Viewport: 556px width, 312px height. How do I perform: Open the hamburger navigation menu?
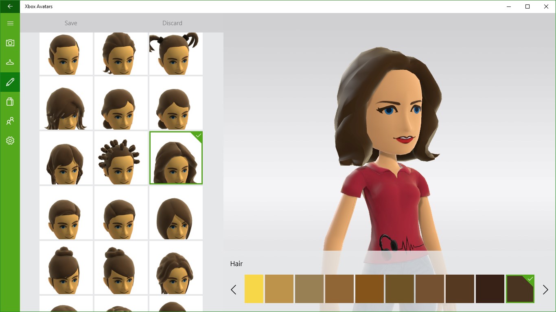point(10,23)
